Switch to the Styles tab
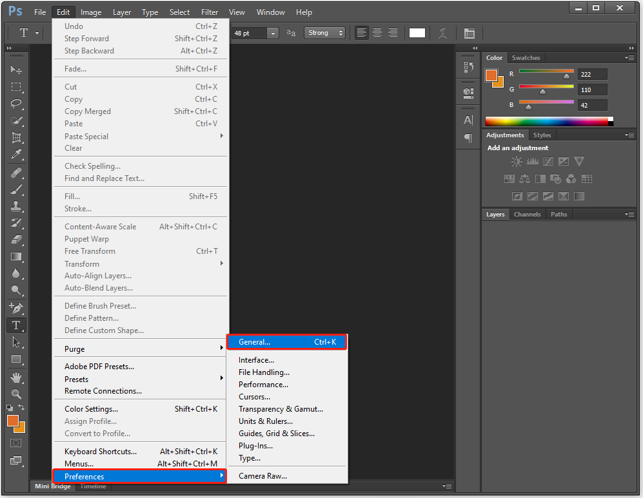The height and width of the screenshot is (498, 643). point(542,135)
